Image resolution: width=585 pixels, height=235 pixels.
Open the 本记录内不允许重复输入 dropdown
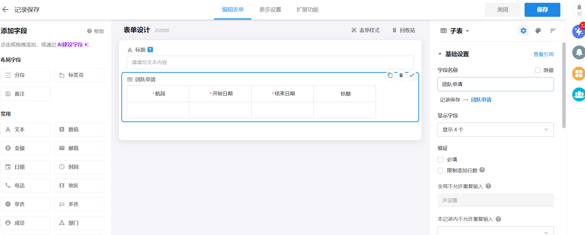coord(496,231)
